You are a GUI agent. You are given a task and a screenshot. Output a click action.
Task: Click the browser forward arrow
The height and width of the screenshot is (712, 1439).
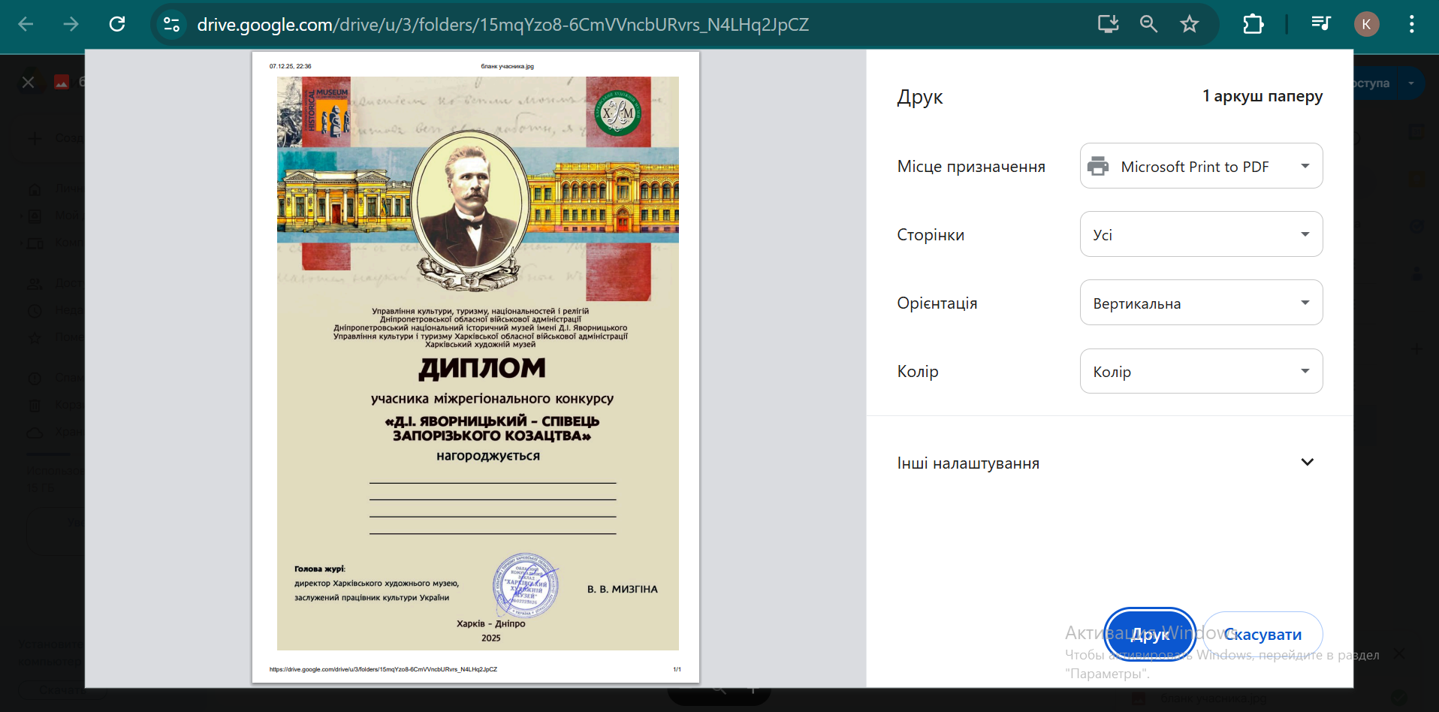(x=71, y=24)
